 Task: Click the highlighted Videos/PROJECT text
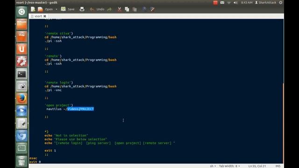[x=80, y=109]
